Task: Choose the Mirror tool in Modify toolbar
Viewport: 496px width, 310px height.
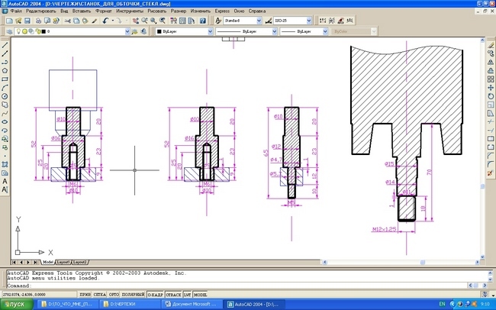Action: pyautogui.click(x=491, y=62)
